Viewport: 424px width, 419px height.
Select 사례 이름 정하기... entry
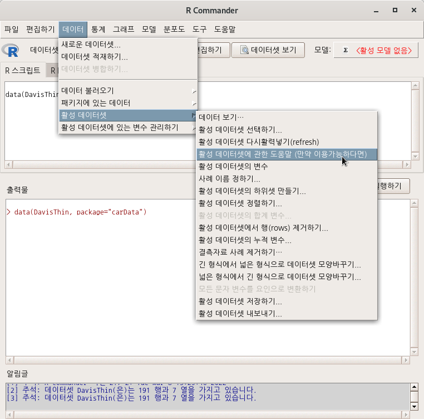pyautogui.click(x=287, y=179)
